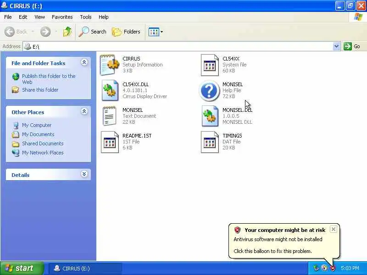Screen dimensions: 367x275
Task: Select the README.1ST file icon
Action: click(110, 142)
